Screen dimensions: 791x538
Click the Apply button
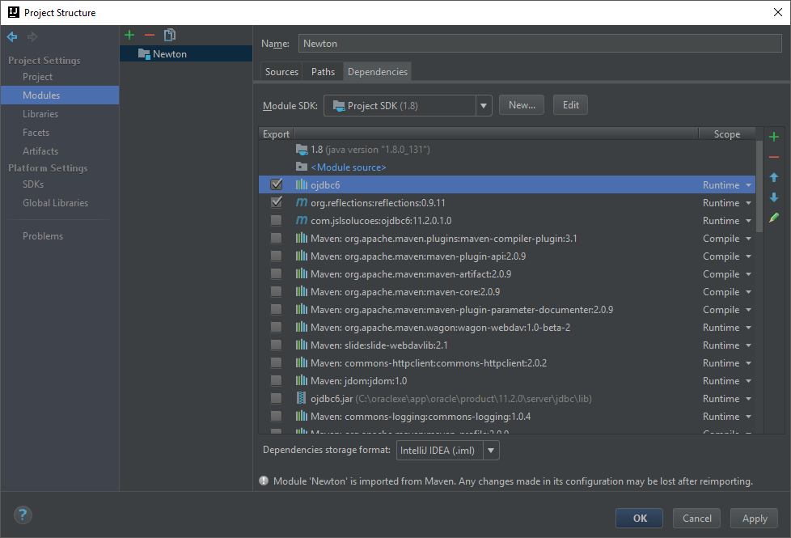pyautogui.click(x=754, y=519)
